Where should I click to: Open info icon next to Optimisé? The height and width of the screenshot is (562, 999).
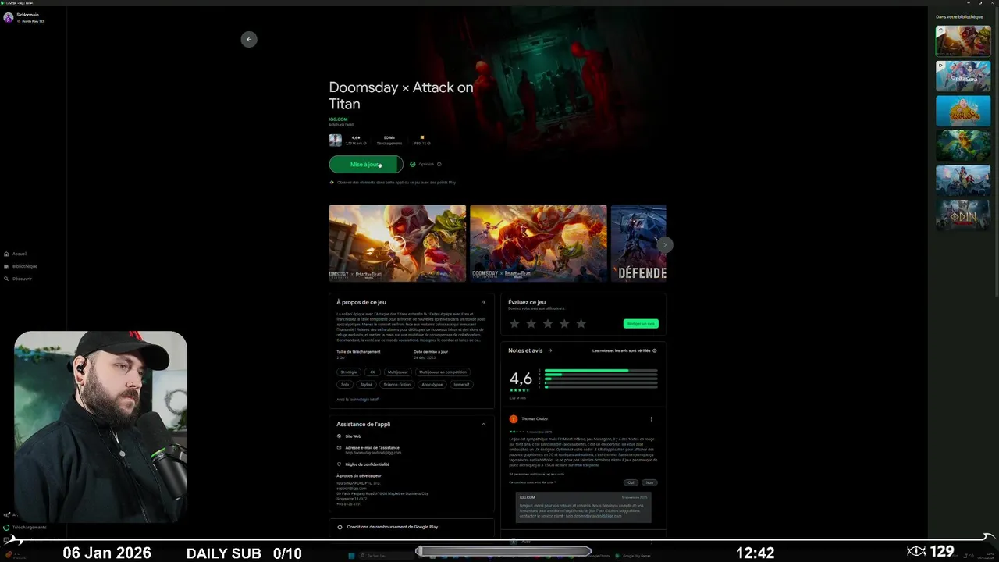point(439,164)
